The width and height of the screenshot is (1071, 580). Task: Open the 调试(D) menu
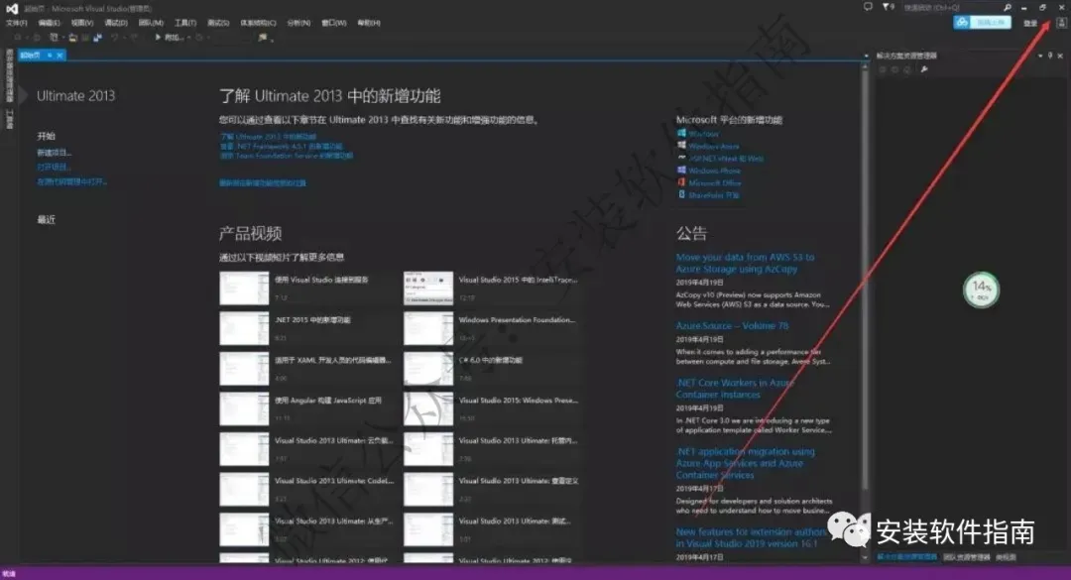click(x=115, y=23)
